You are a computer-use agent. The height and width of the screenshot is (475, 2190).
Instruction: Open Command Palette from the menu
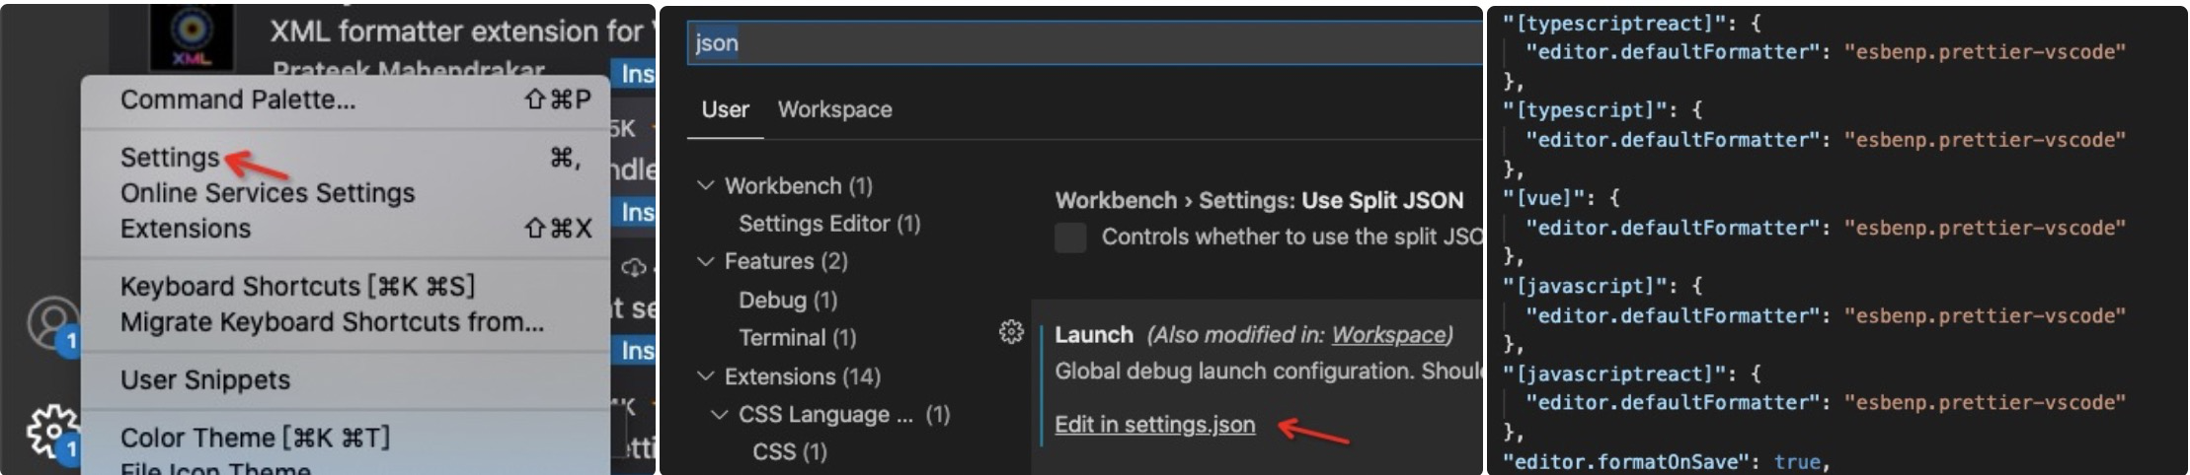point(238,100)
